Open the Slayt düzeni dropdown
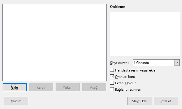This screenshot has width=182, height=109. [x=156, y=63]
